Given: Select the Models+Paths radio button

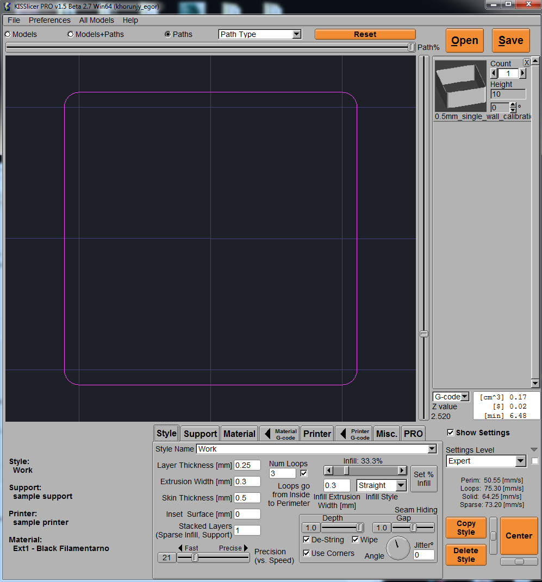Looking at the screenshot, I should click(71, 34).
